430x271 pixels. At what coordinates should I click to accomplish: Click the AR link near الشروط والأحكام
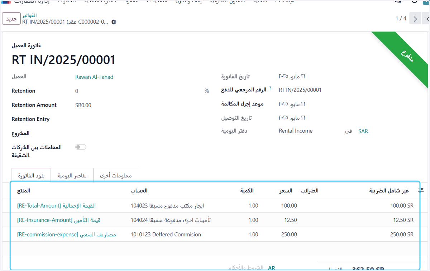point(271,268)
